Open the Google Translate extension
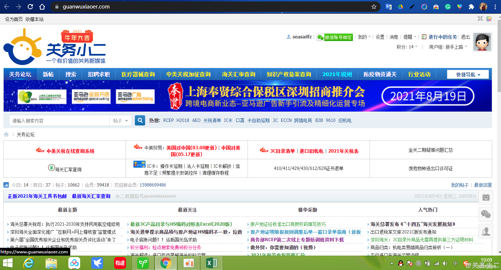Screen dimensions: 501x270 tap(389, 7)
